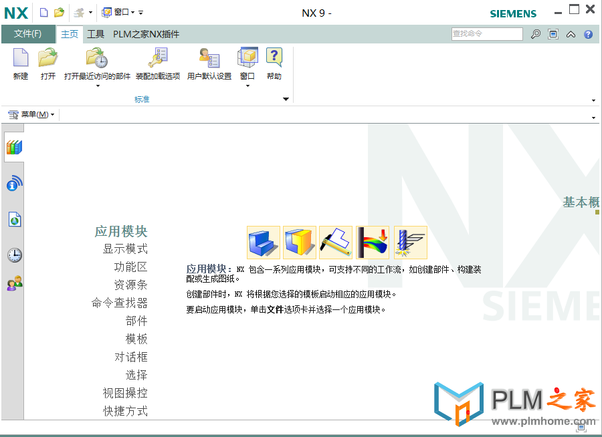The image size is (602, 437).
Task: Click the switch-window icon in quick access bar
Action: pos(79,13)
